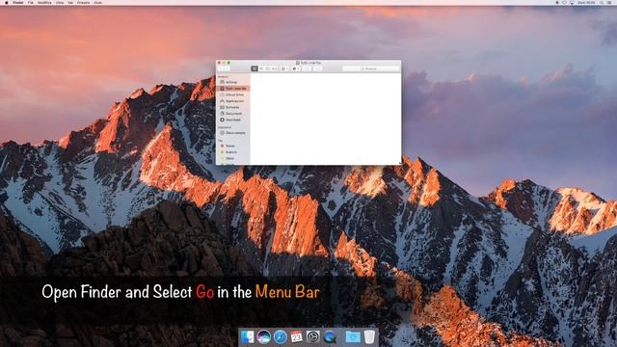The width and height of the screenshot is (617, 347).
Task: Open Applicazioni from the sidebar
Action: point(232,101)
